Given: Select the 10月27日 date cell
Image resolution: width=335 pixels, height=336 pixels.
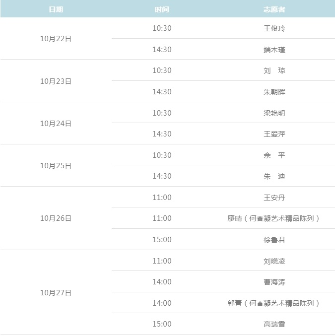Looking at the screenshot, I should point(56,293).
